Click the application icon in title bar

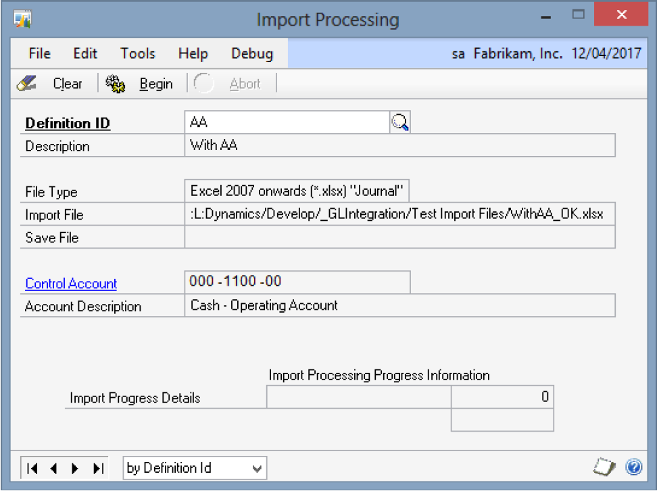click(x=23, y=20)
